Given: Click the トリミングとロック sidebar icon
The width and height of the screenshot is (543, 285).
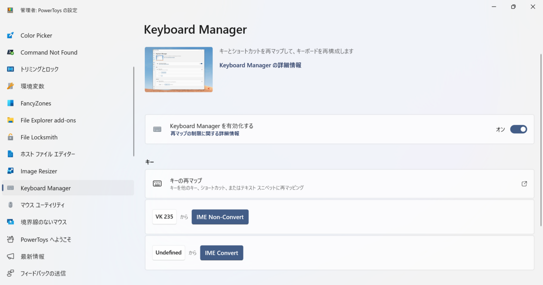Looking at the screenshot, I should 10,69.
